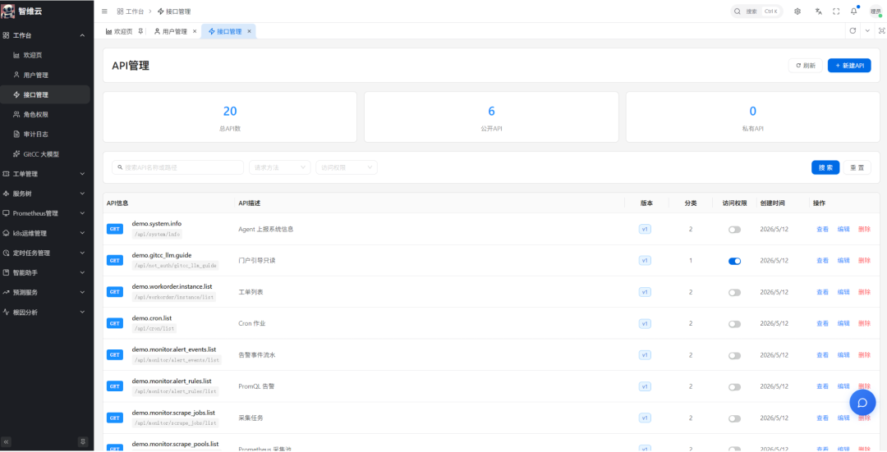Click the 重置 button
The image size is (887, 452).
point(857,167)
